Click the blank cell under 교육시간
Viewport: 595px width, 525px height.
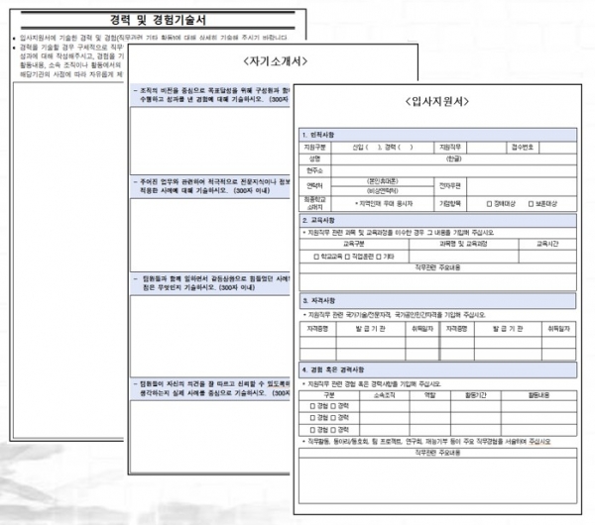(547, 257)
